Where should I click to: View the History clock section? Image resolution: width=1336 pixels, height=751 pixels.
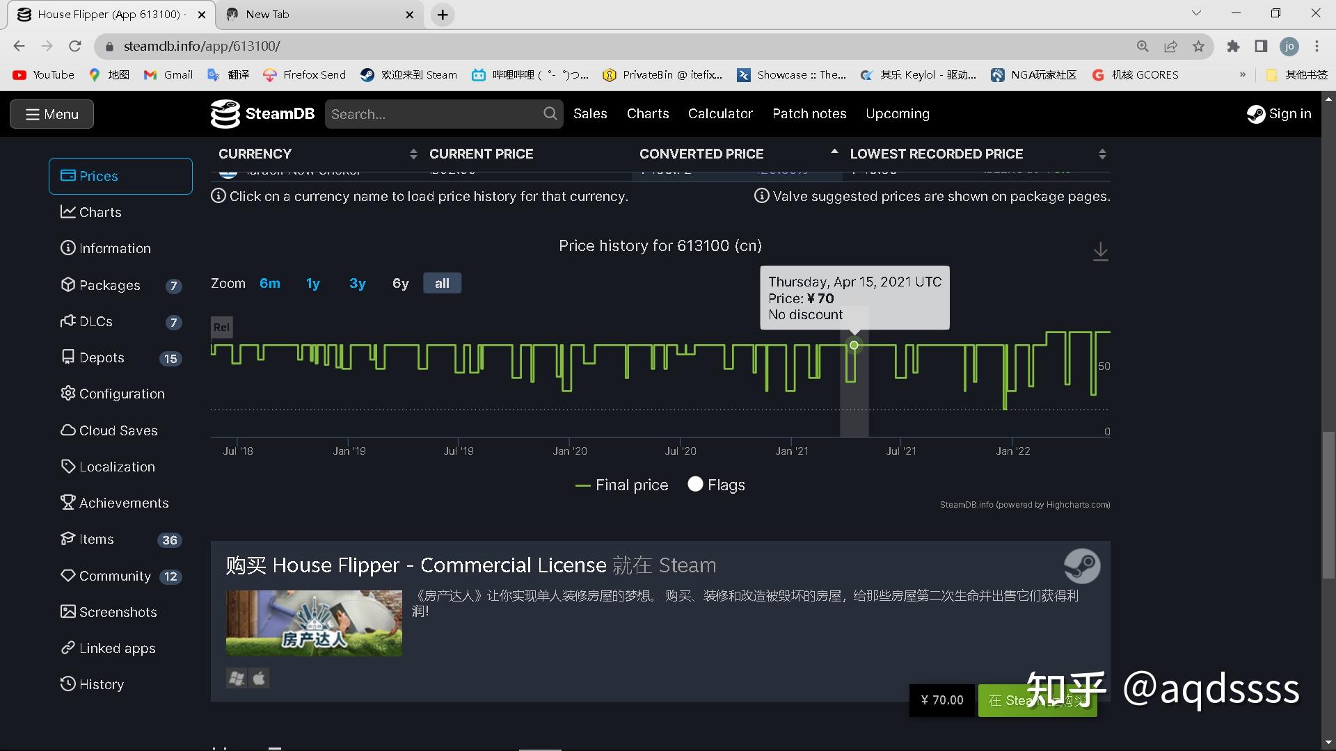coord(100,684)
